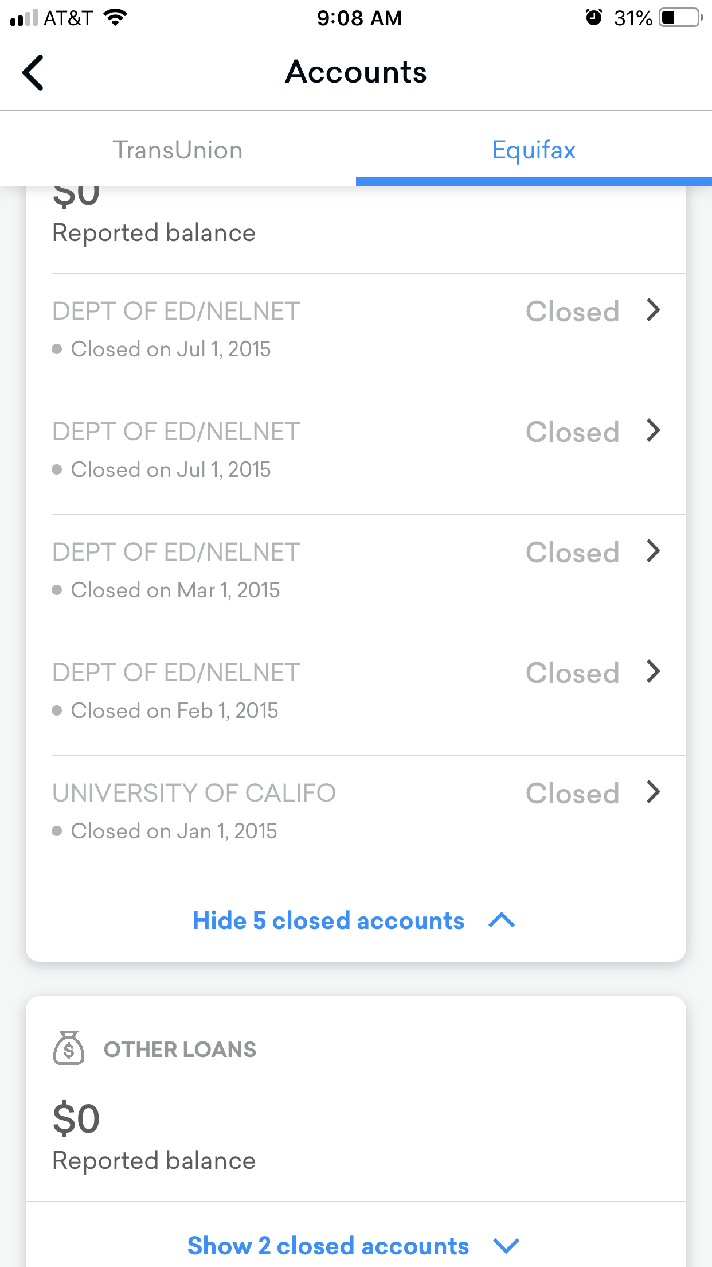This screenshot has height=1267, width=712.
Task: Tap chevron for University of Califo account
Action: (653, 792)
